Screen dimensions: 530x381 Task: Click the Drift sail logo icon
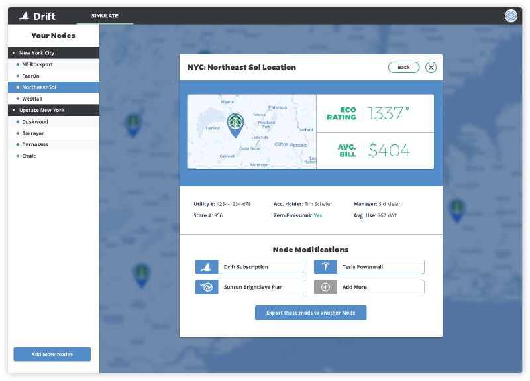[25, 16]
